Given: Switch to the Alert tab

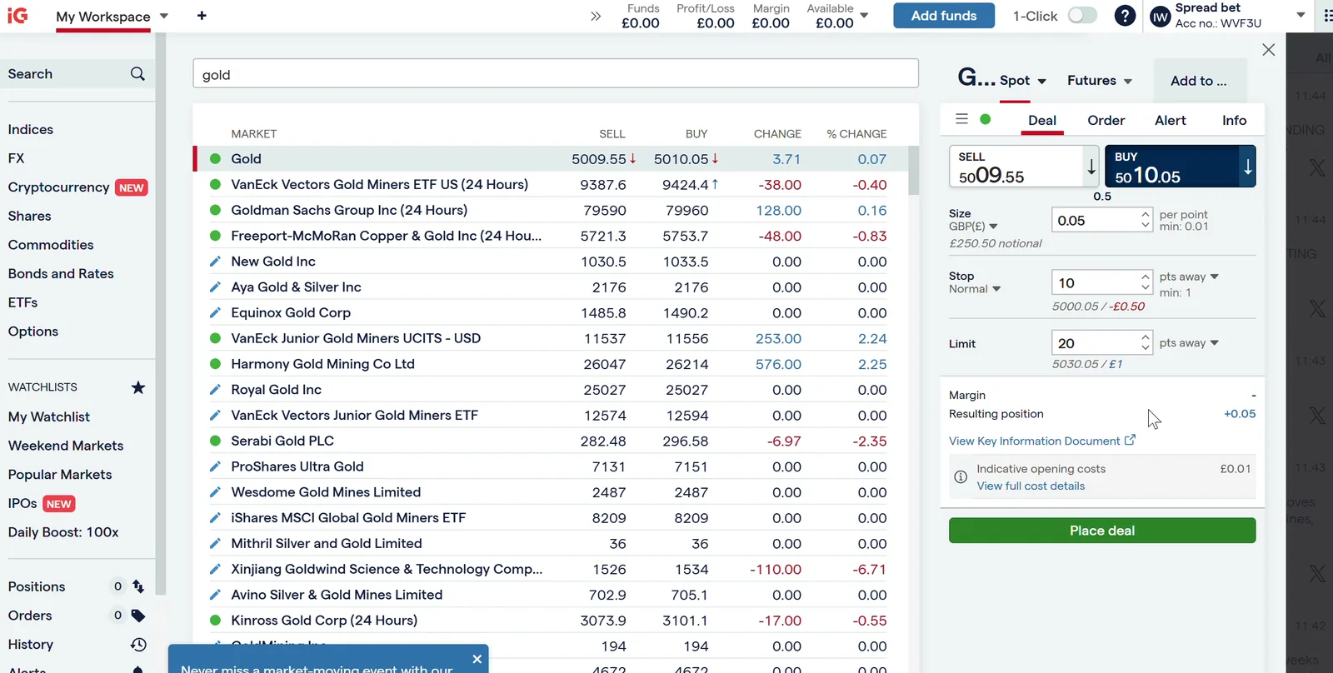Looking at the screenshot, I should [1170, 120].
